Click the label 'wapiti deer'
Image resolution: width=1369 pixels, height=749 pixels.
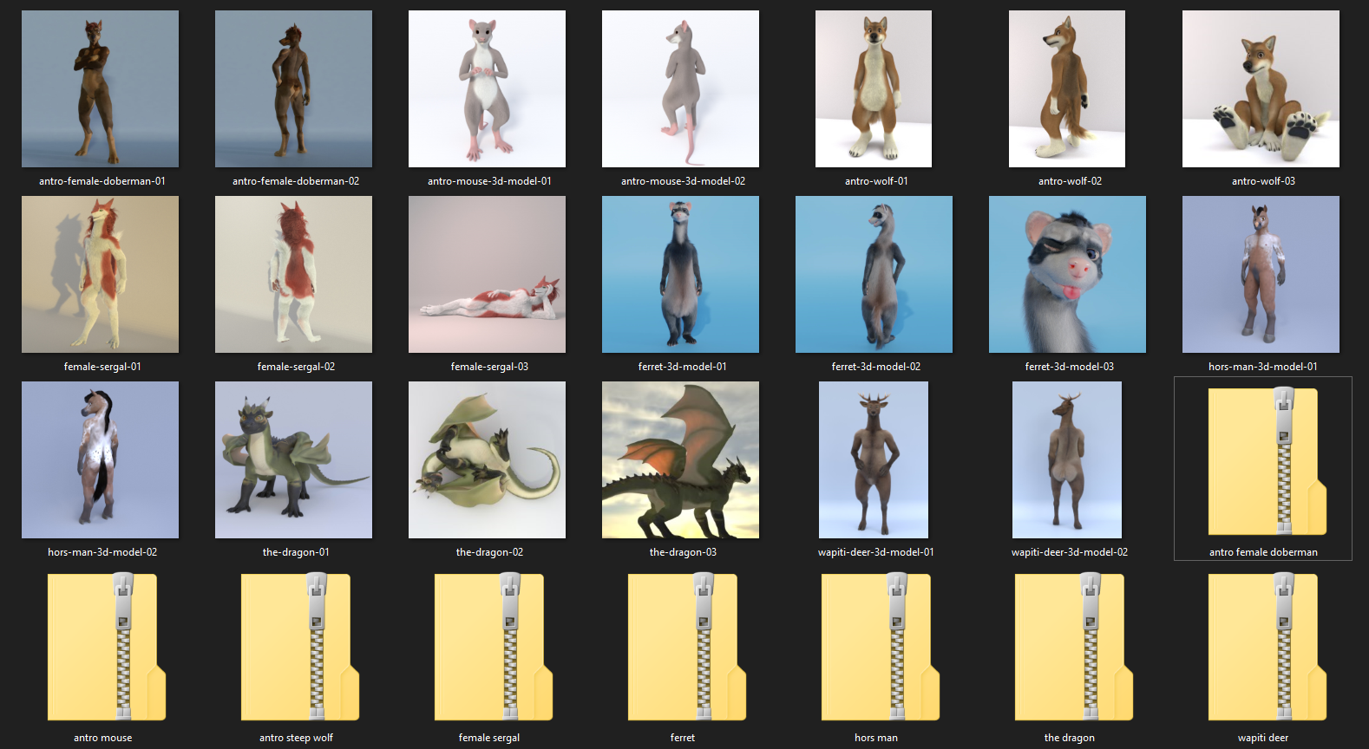[1263, 738]
